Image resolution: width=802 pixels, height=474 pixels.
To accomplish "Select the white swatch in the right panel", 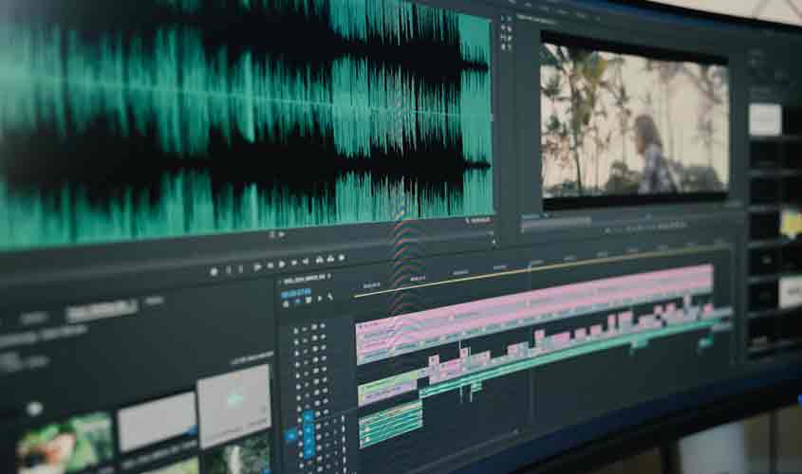I will tap(765, 119).
